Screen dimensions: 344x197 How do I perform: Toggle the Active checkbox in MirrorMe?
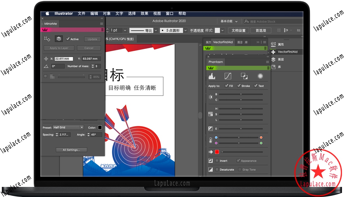click(x=68, y=39)
